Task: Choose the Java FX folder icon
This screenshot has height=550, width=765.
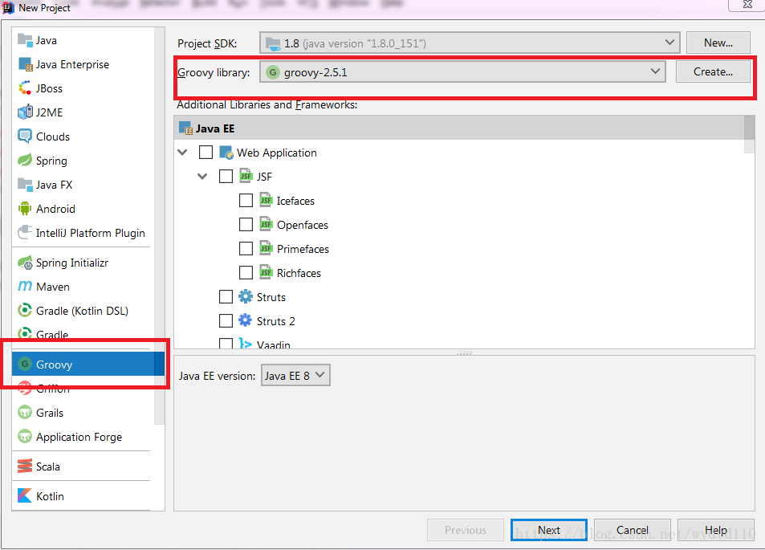Action: tap(25, 185)
